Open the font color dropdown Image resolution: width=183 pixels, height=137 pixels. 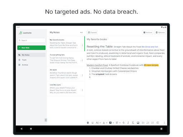(105, 123)
